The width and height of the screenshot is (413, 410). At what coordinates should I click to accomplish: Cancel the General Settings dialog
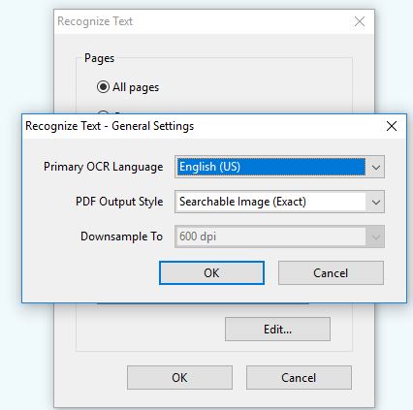(x=331, y=273)
